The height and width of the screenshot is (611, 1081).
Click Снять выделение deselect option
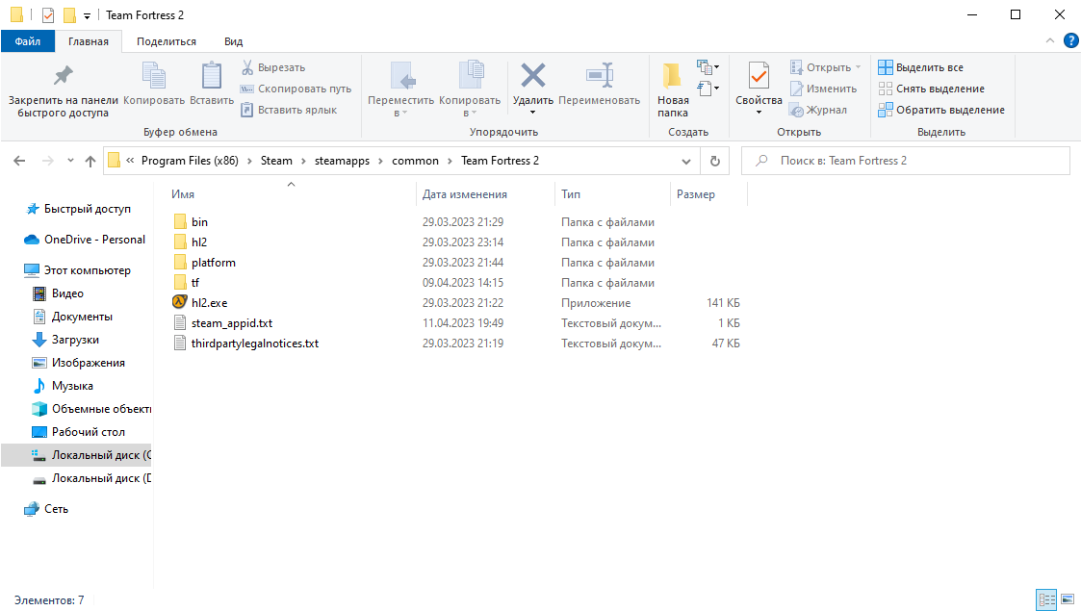point(931,89)
